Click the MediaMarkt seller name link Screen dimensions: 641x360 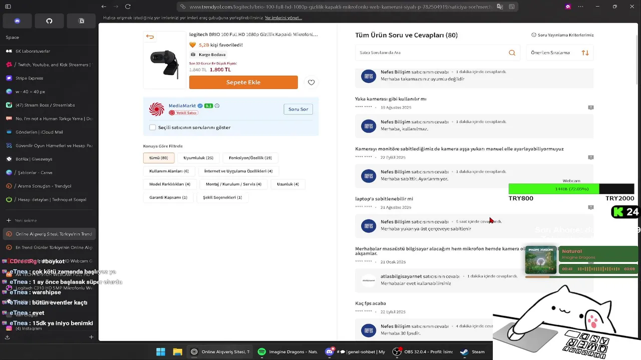pos(182,106)
